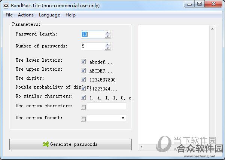The image size is (225, 160).
Task: Increase password length with up arrow
Action: point(108,33)
